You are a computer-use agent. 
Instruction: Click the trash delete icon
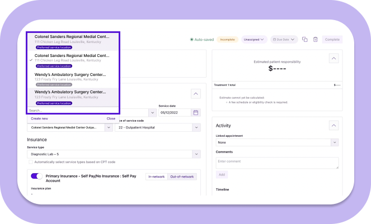[x=315, y=40]
